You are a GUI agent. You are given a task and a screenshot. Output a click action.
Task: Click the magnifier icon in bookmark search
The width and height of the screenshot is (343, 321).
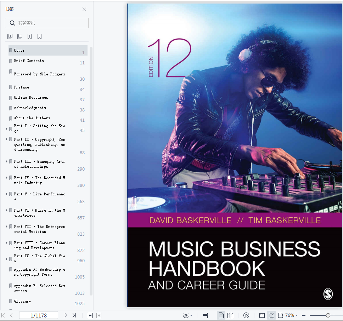tap(12, 23)
